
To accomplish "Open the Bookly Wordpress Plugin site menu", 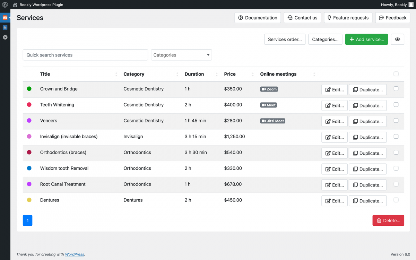I will 38,5.
